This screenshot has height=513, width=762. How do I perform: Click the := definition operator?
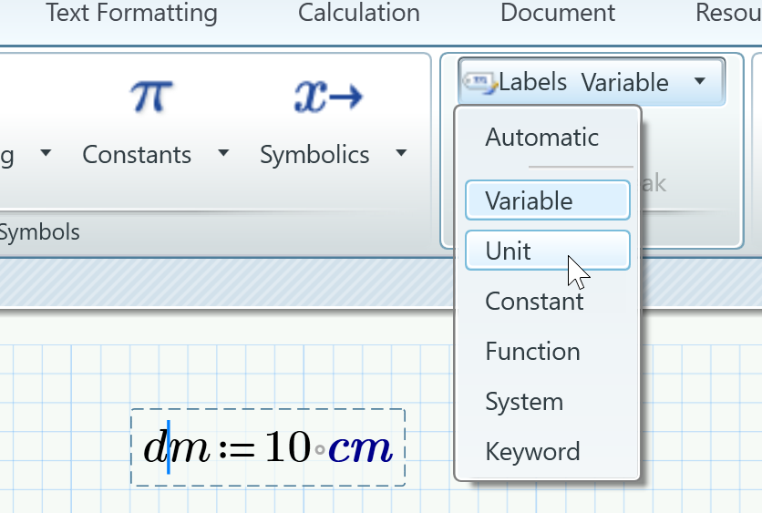pos(237,449)
